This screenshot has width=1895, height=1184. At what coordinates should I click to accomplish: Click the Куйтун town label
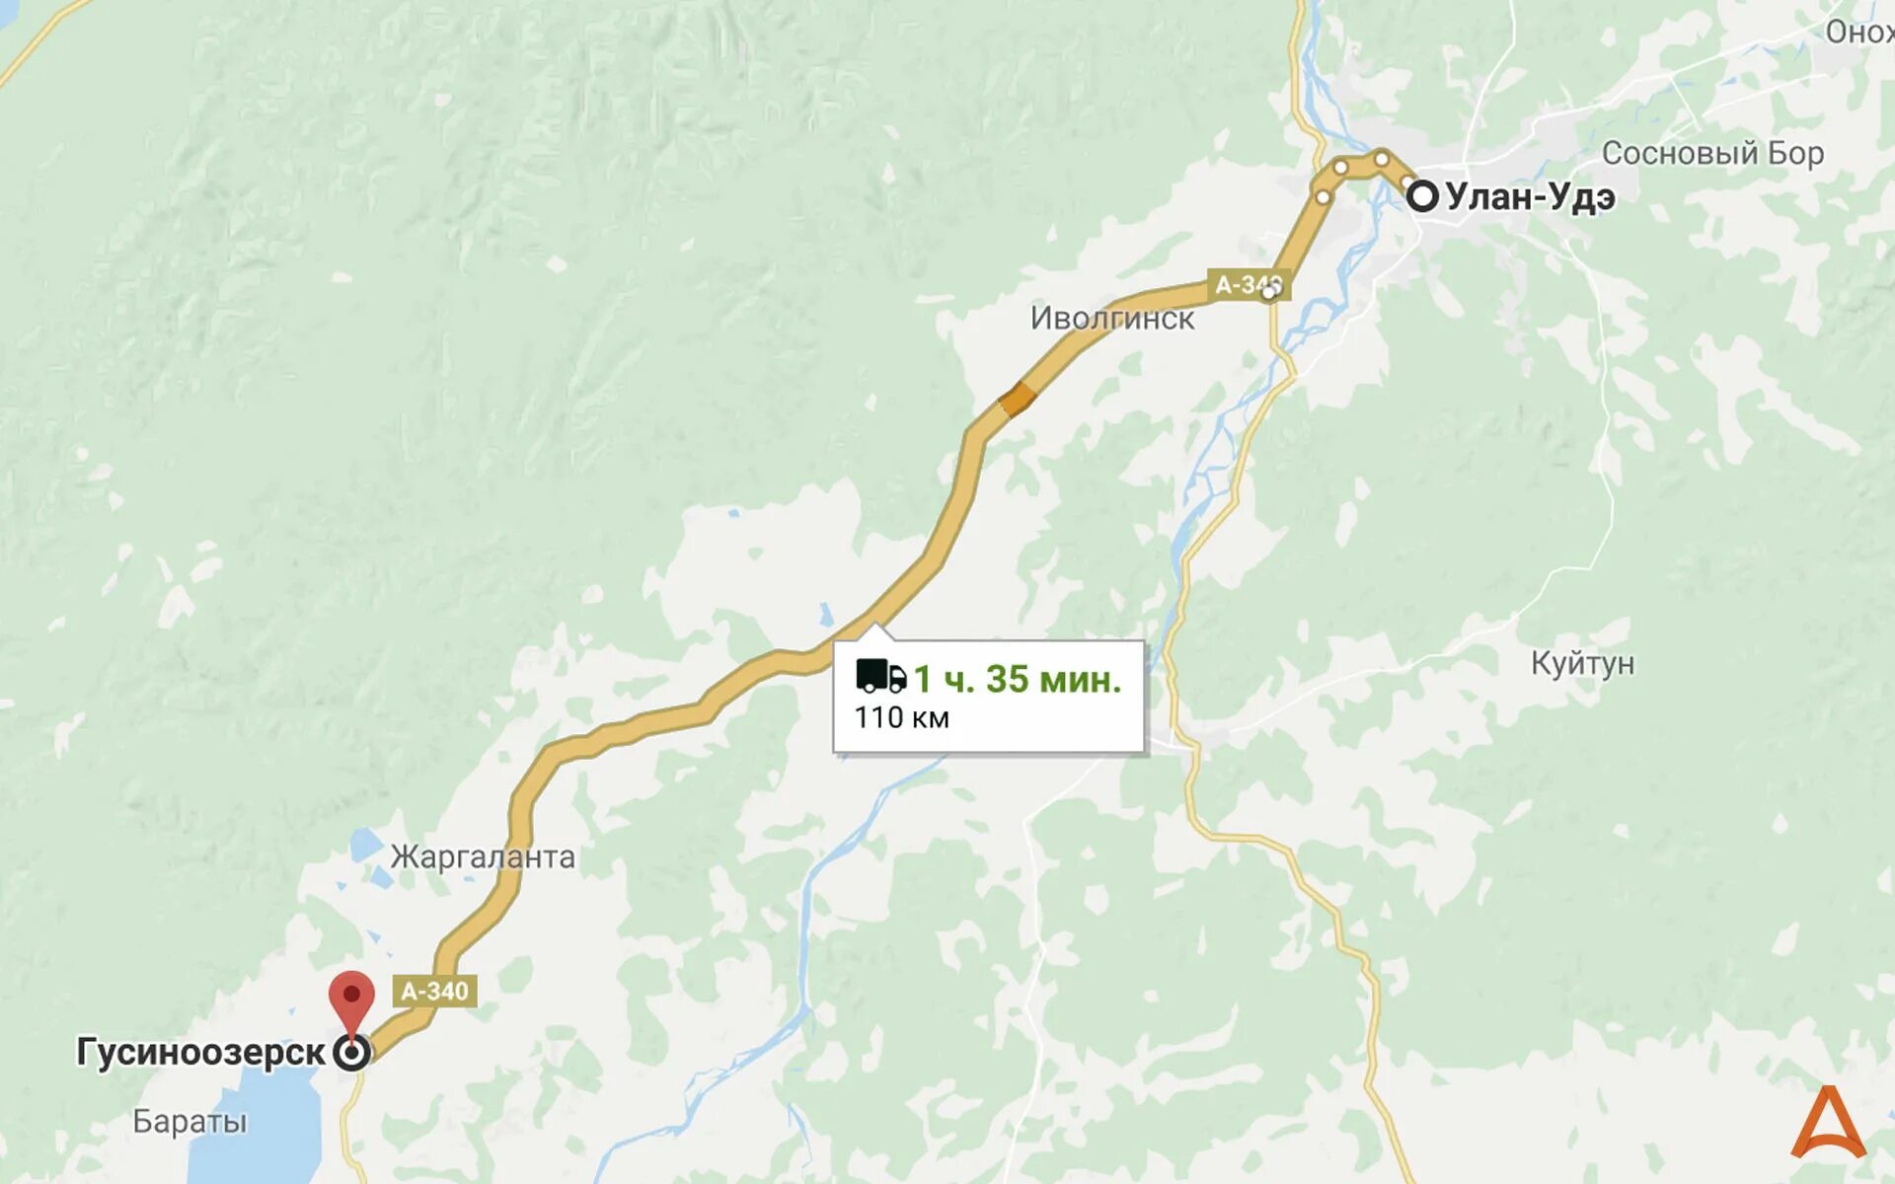coord(1582,663)
